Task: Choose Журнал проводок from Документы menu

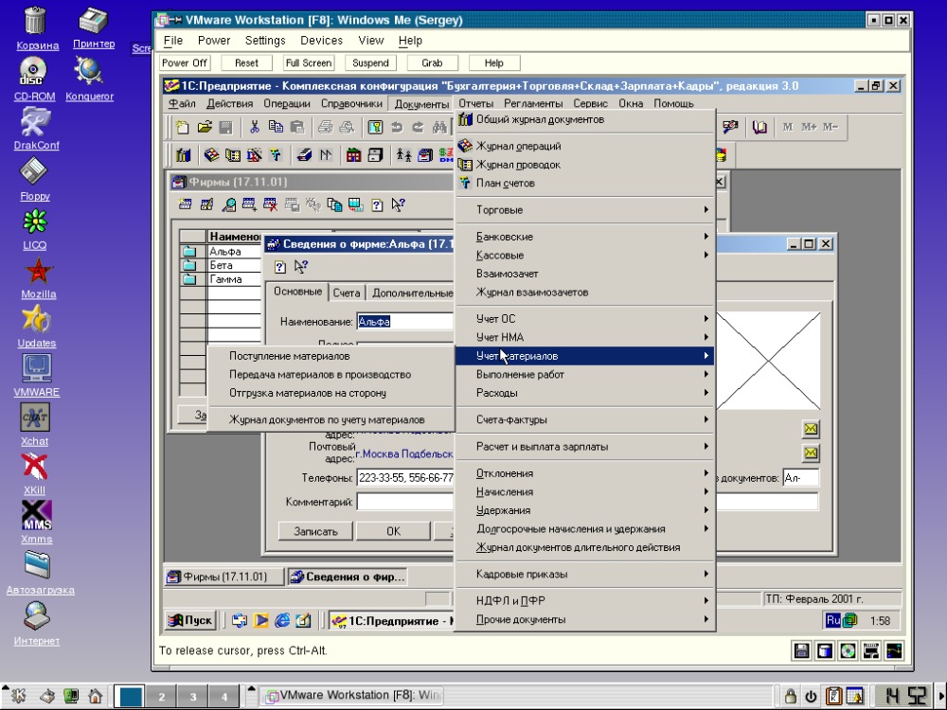Action: click(x=584, y=164)
